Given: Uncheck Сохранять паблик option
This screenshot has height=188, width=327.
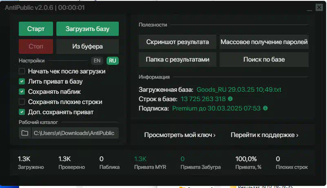Looking at the screenshot, I should [x=22, y=92].
